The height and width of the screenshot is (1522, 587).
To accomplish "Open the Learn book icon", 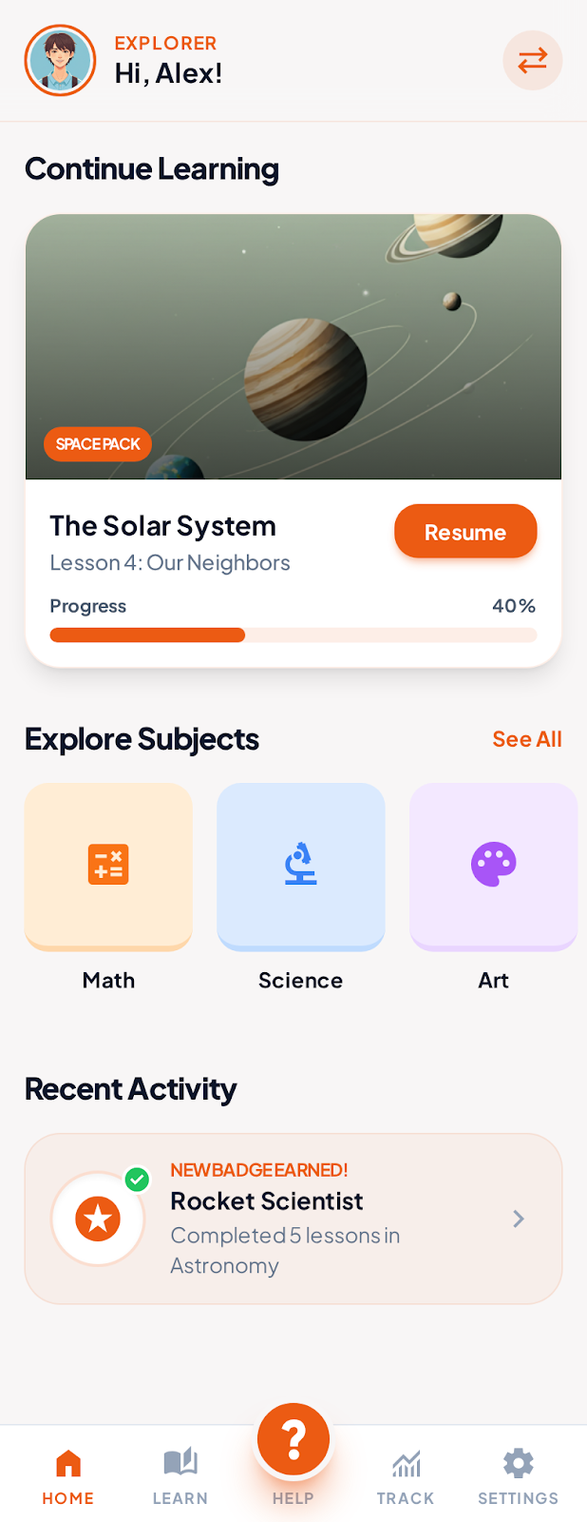I will click(180, 1462).
